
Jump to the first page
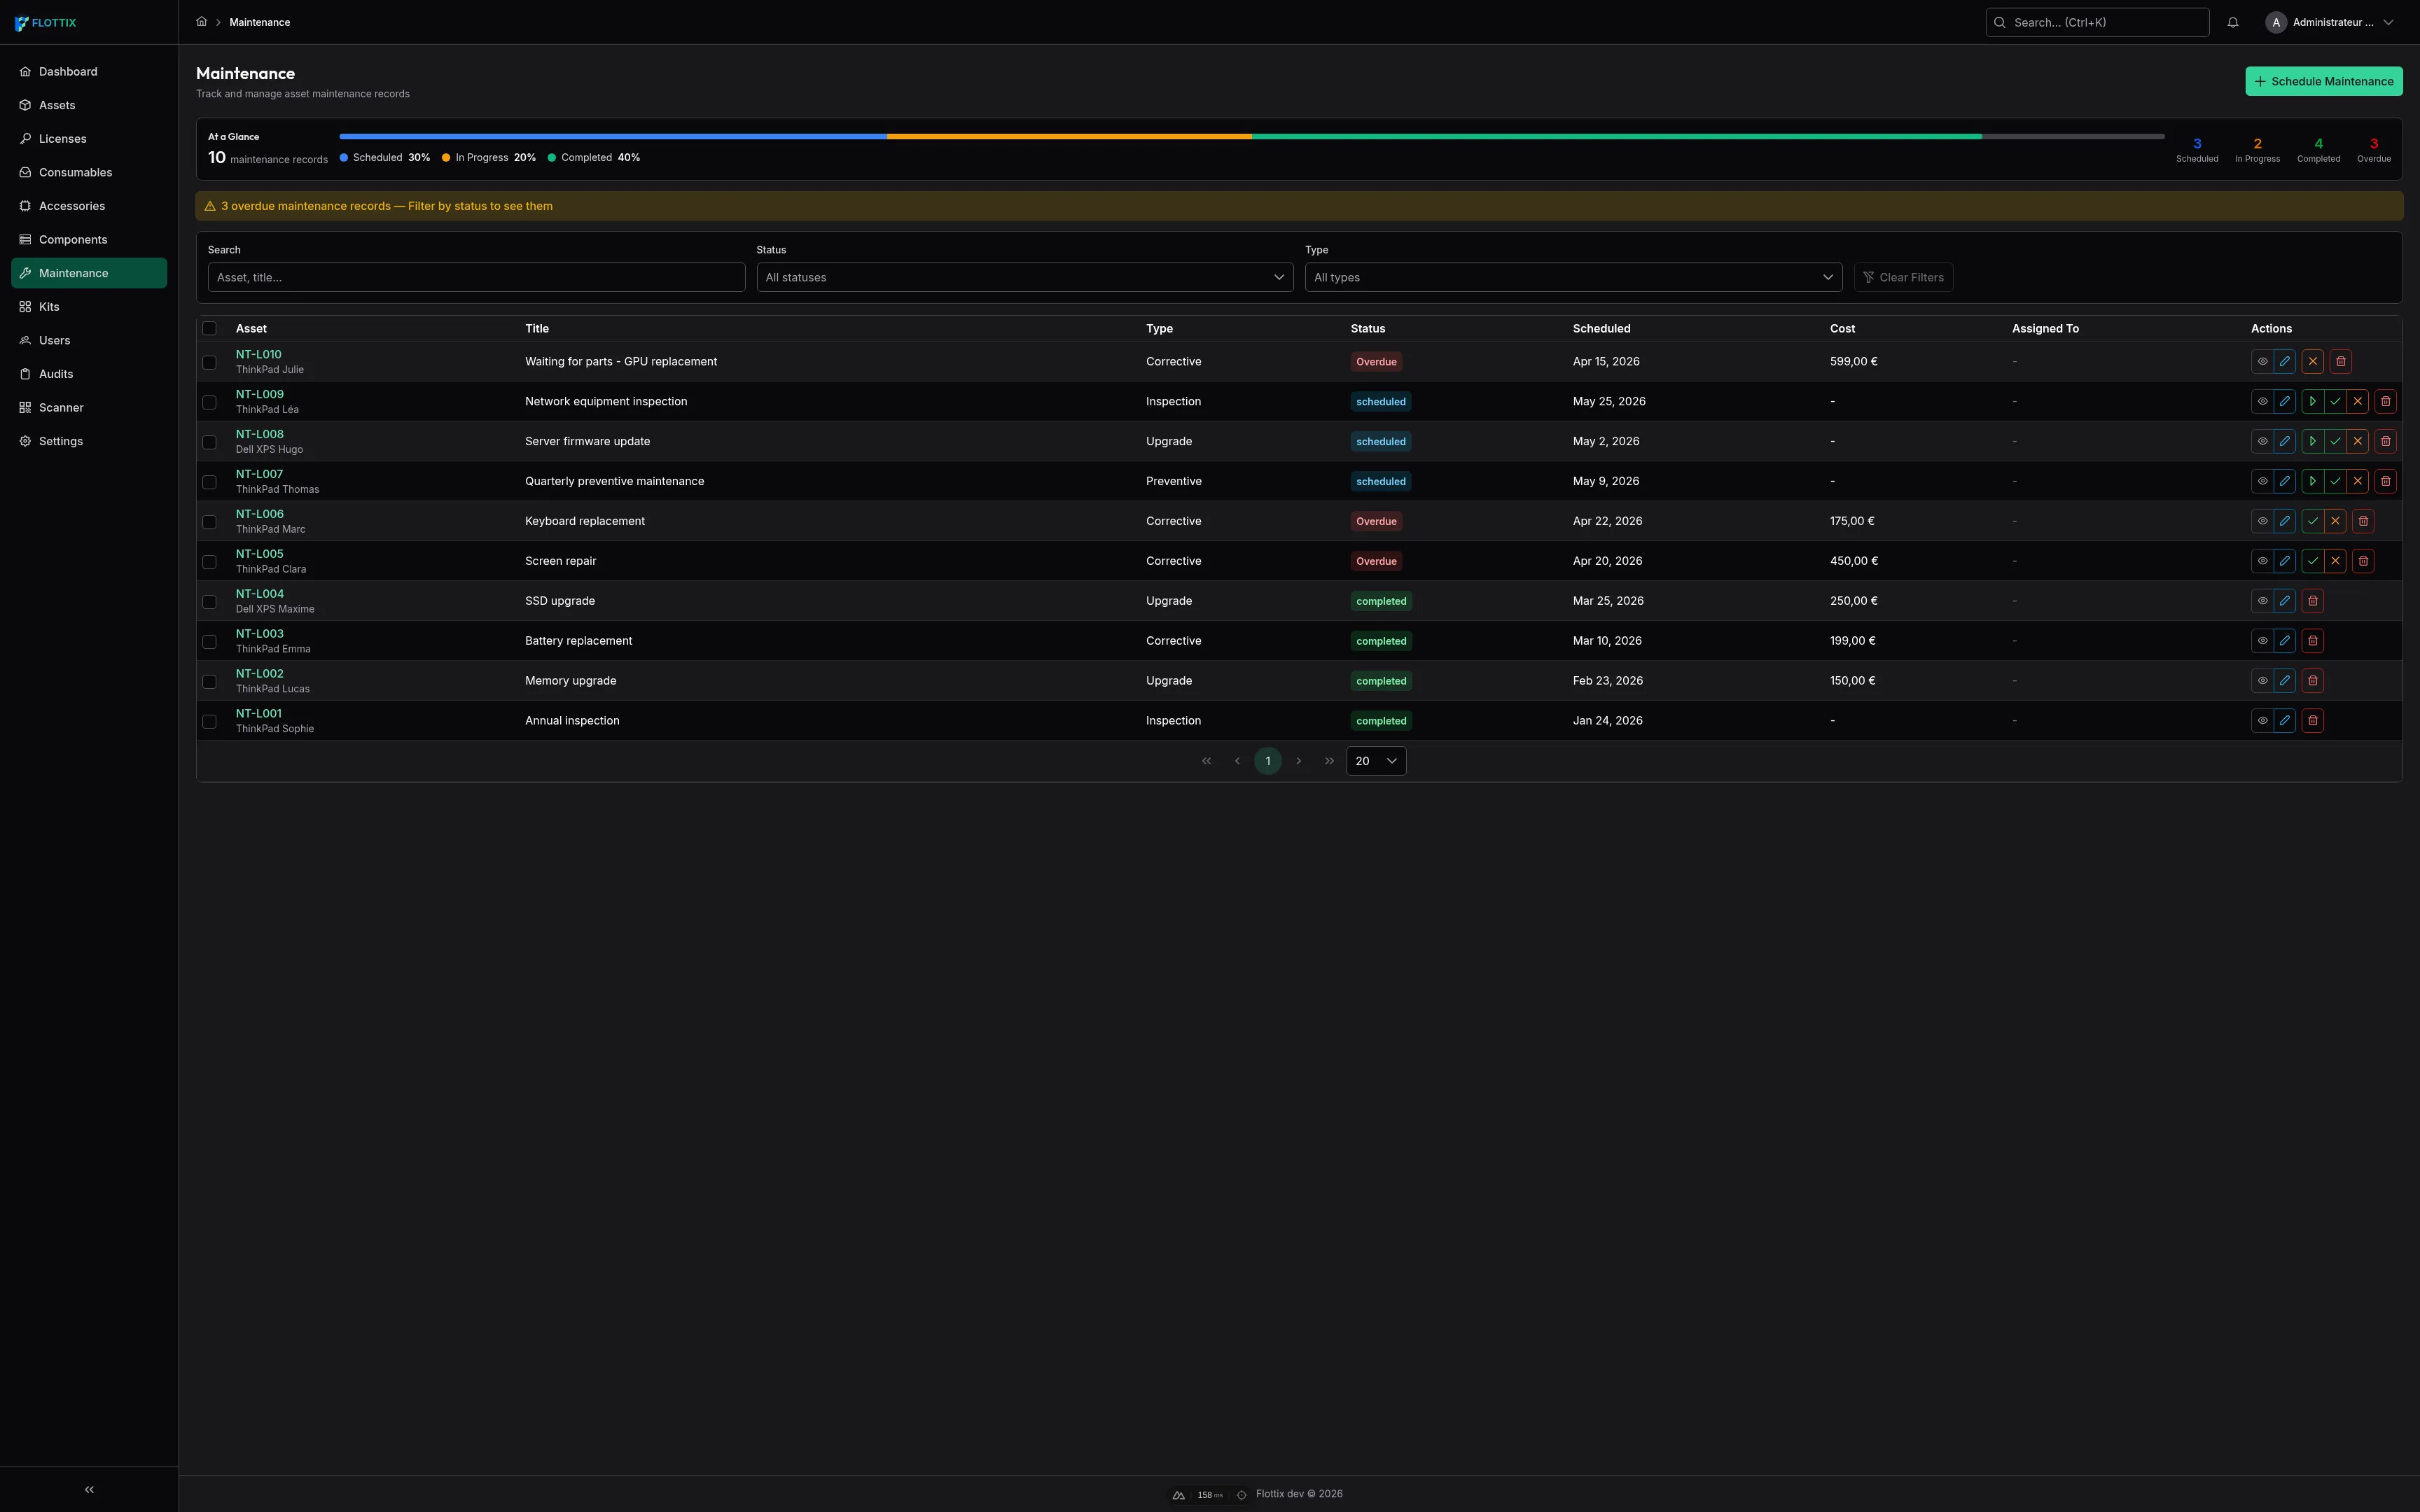pyautogui.click(x=1207, y=761)
